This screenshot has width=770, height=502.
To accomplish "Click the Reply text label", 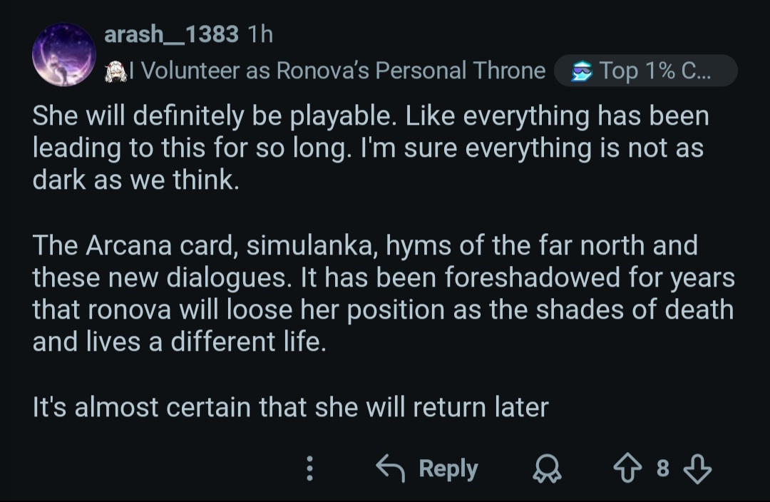I will tap(448, 468).
